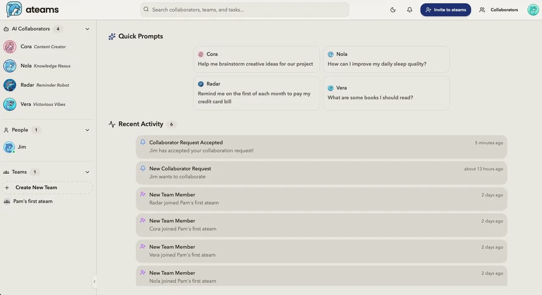Open the Collaborators view
Image resolution: width=542 pixels, height=295 pixels.
[499, 9]
